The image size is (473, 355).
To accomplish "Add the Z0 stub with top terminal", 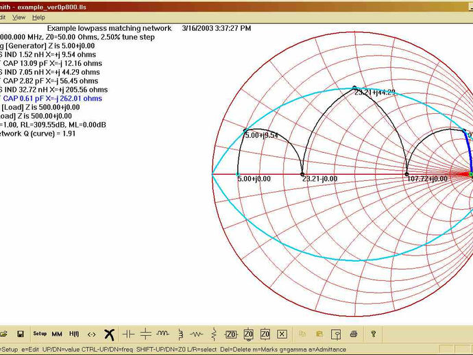I will (x=265, y=334).
